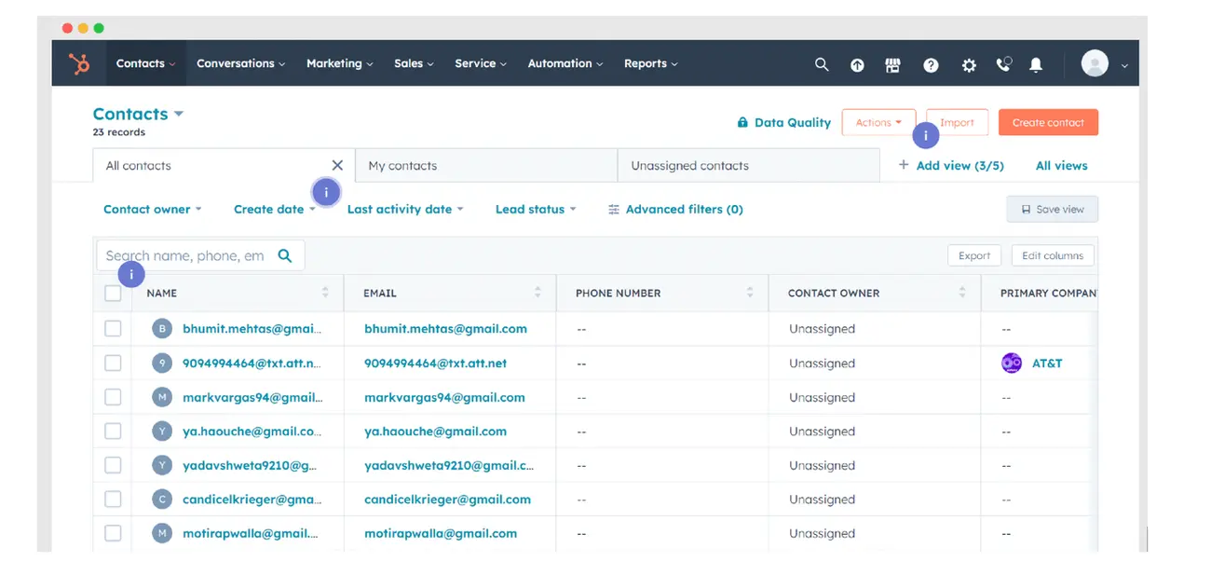Screen dimensions: 1211x562
Task: Check the markvargas94 contact row checkbox
Action: [112, 396]
